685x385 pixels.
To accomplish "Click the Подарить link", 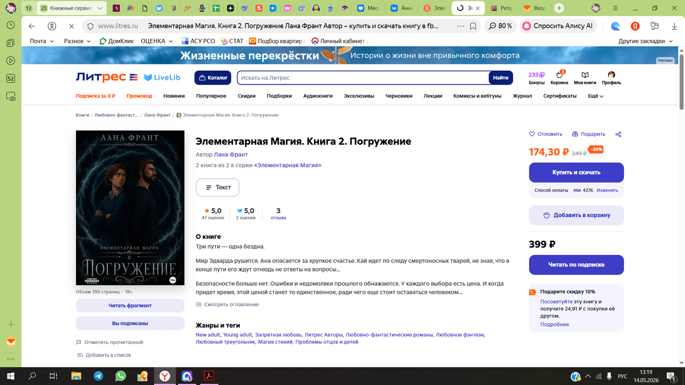I will tap(588, 134).
